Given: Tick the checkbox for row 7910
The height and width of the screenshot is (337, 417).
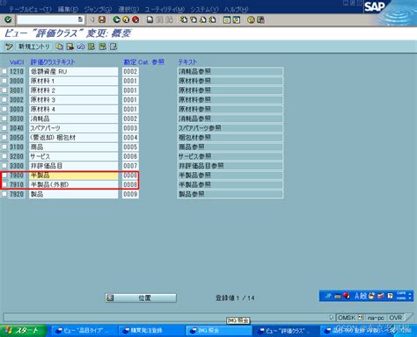Looking at the screenshot, I should (4, 184).
